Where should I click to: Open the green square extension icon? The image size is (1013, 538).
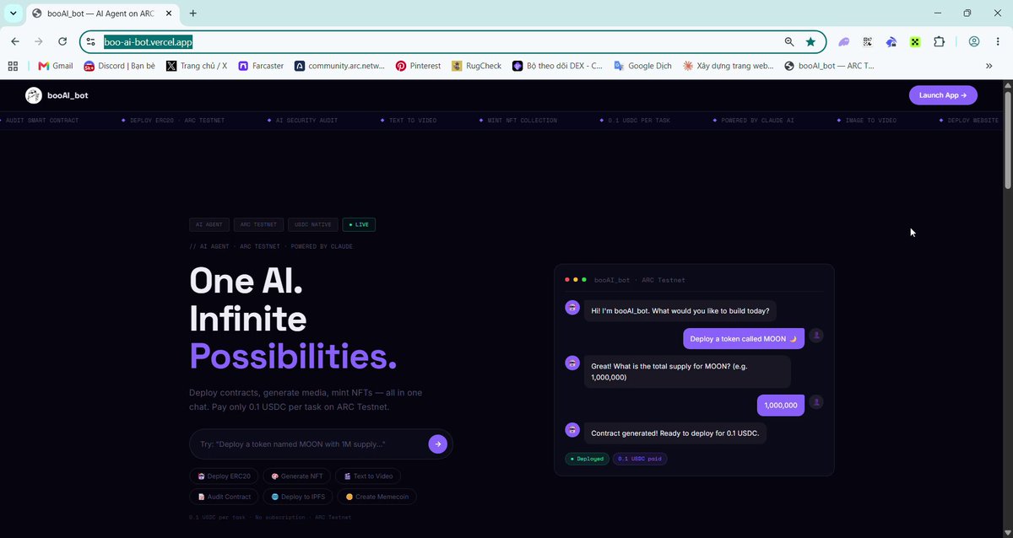tap(914, 41)
